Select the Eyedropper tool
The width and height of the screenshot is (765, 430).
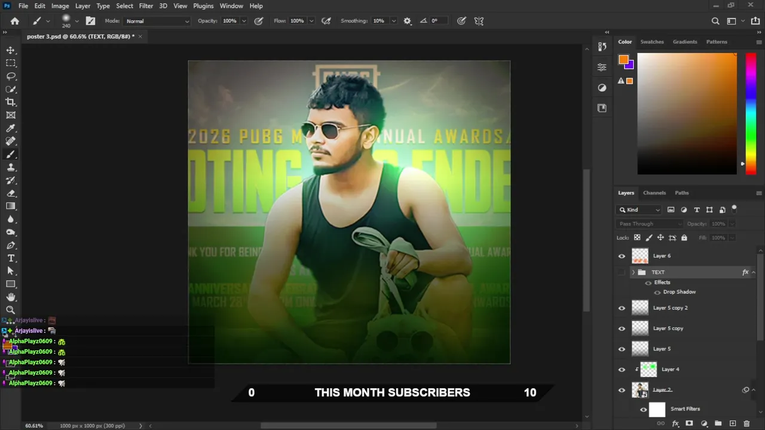point(11,128)
